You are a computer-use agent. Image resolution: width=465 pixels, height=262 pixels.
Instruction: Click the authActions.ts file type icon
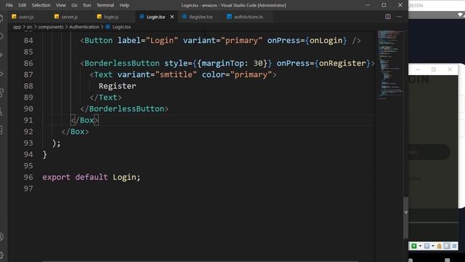click(230, 17)
